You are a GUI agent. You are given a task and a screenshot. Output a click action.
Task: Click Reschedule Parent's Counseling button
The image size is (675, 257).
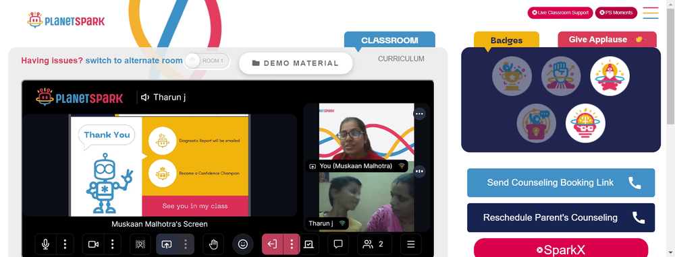tap(561, 217)
